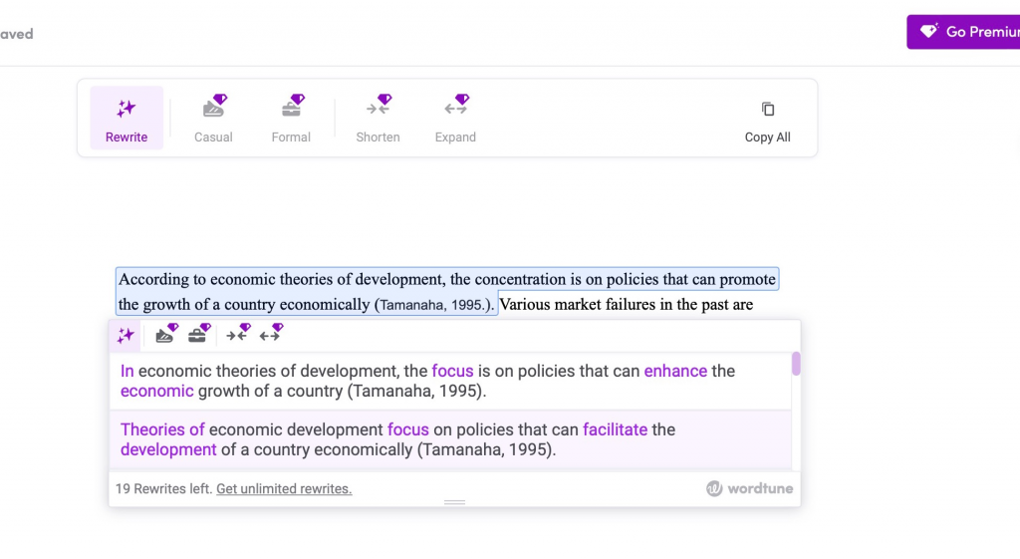Click the '19 Rewrites left' text
The width and height of the screenshot is (1020, 559).
point(164,488)
